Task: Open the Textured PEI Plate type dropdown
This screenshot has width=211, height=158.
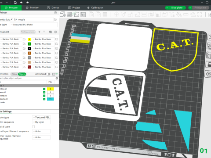Action: [x=34, y=25]
